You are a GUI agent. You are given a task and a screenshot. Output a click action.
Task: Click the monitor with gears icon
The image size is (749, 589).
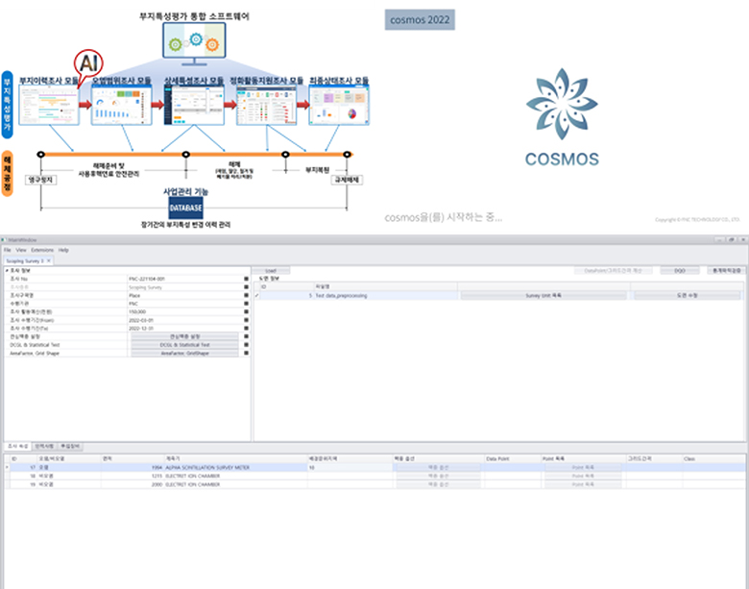coord(194,43)
